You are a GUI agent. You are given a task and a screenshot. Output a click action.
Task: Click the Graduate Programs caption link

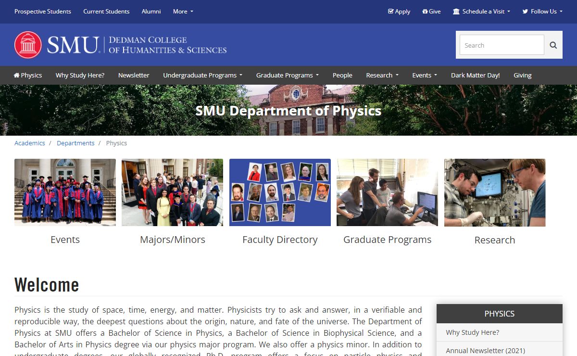(388, 240)
